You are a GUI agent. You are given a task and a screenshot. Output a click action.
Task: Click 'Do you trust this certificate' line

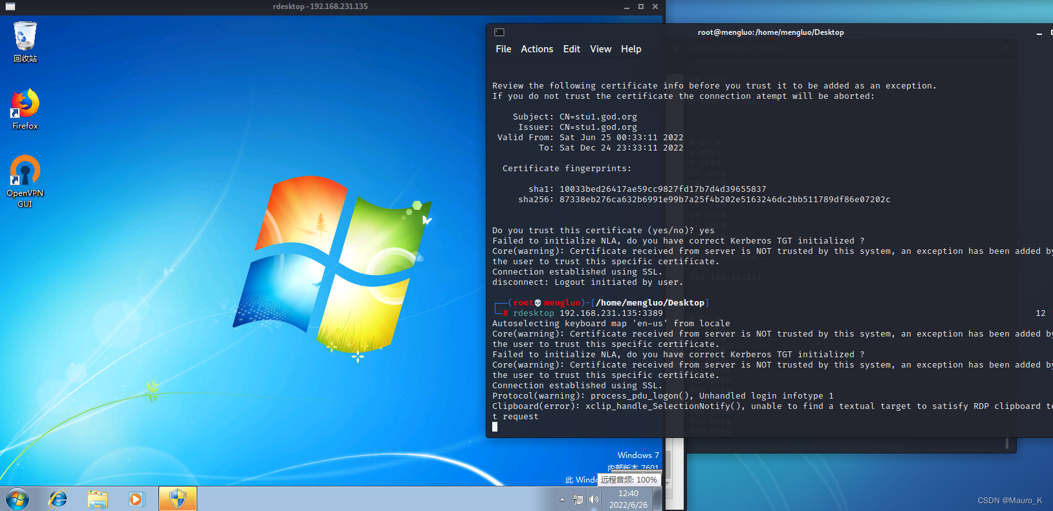(x=603, y=231)
